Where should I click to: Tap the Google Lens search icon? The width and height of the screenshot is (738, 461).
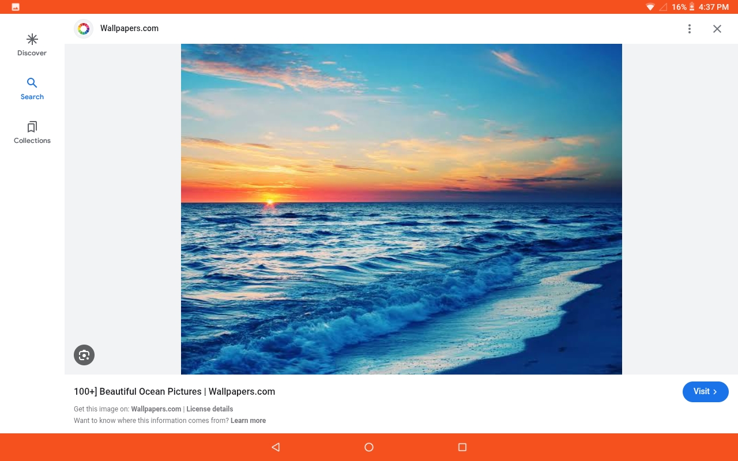click(x=84, y=355)
